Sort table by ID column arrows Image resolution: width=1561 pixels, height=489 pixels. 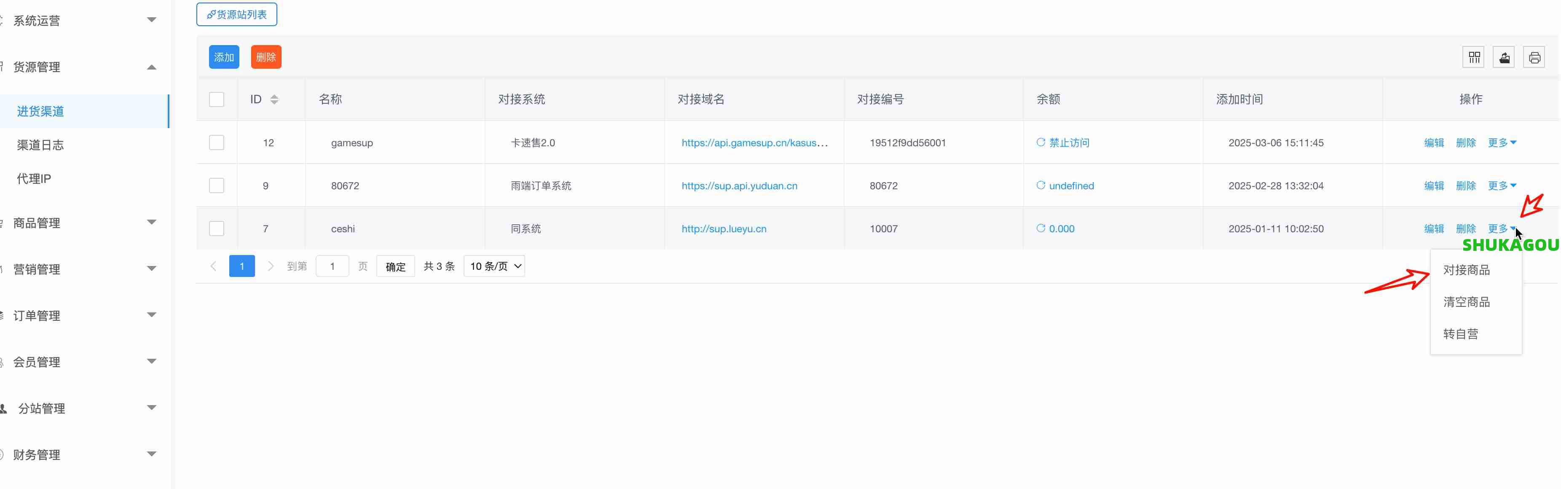(274, 99)
